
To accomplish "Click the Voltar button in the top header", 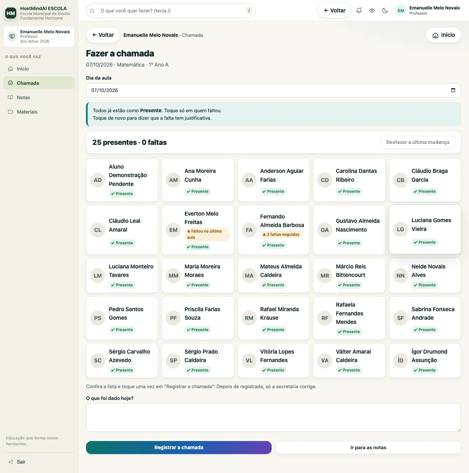I will click(334, 10).
